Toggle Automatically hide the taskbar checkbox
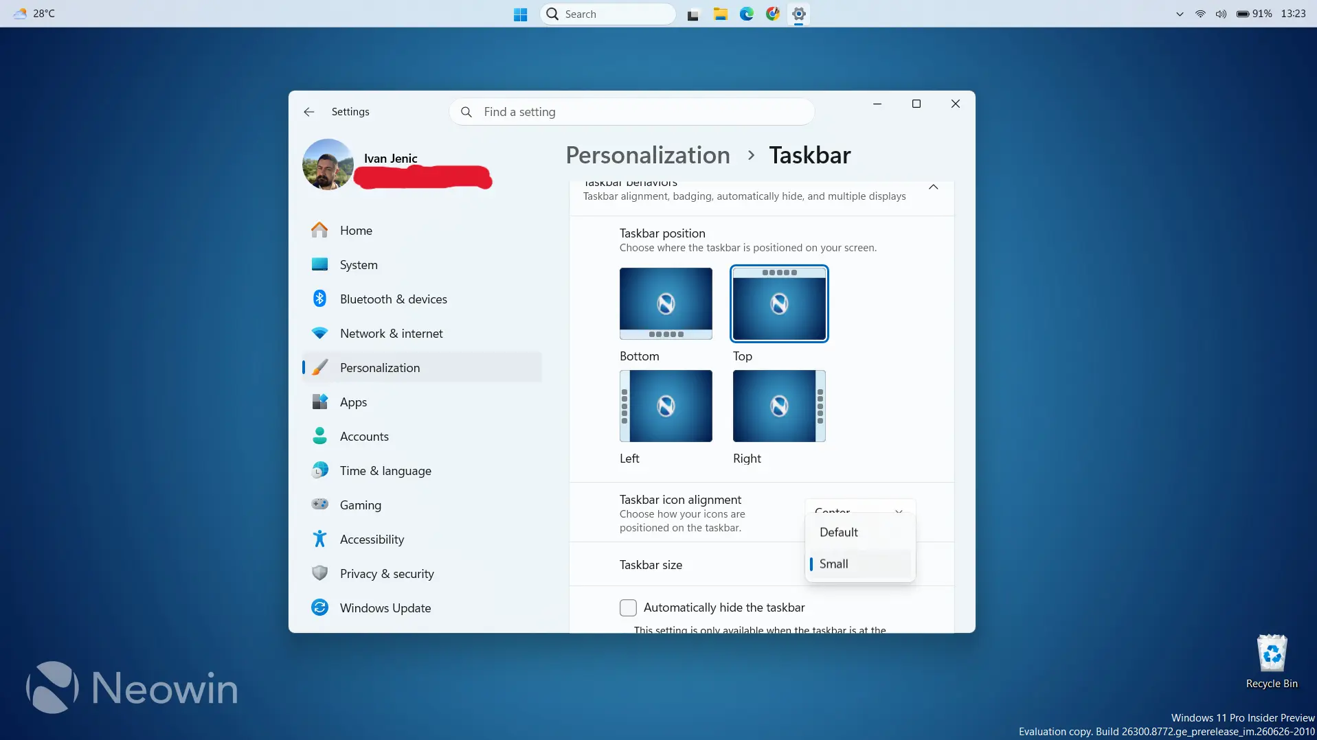The width and height of the screenshot is (1317, 740). click(x=628, y=608)
